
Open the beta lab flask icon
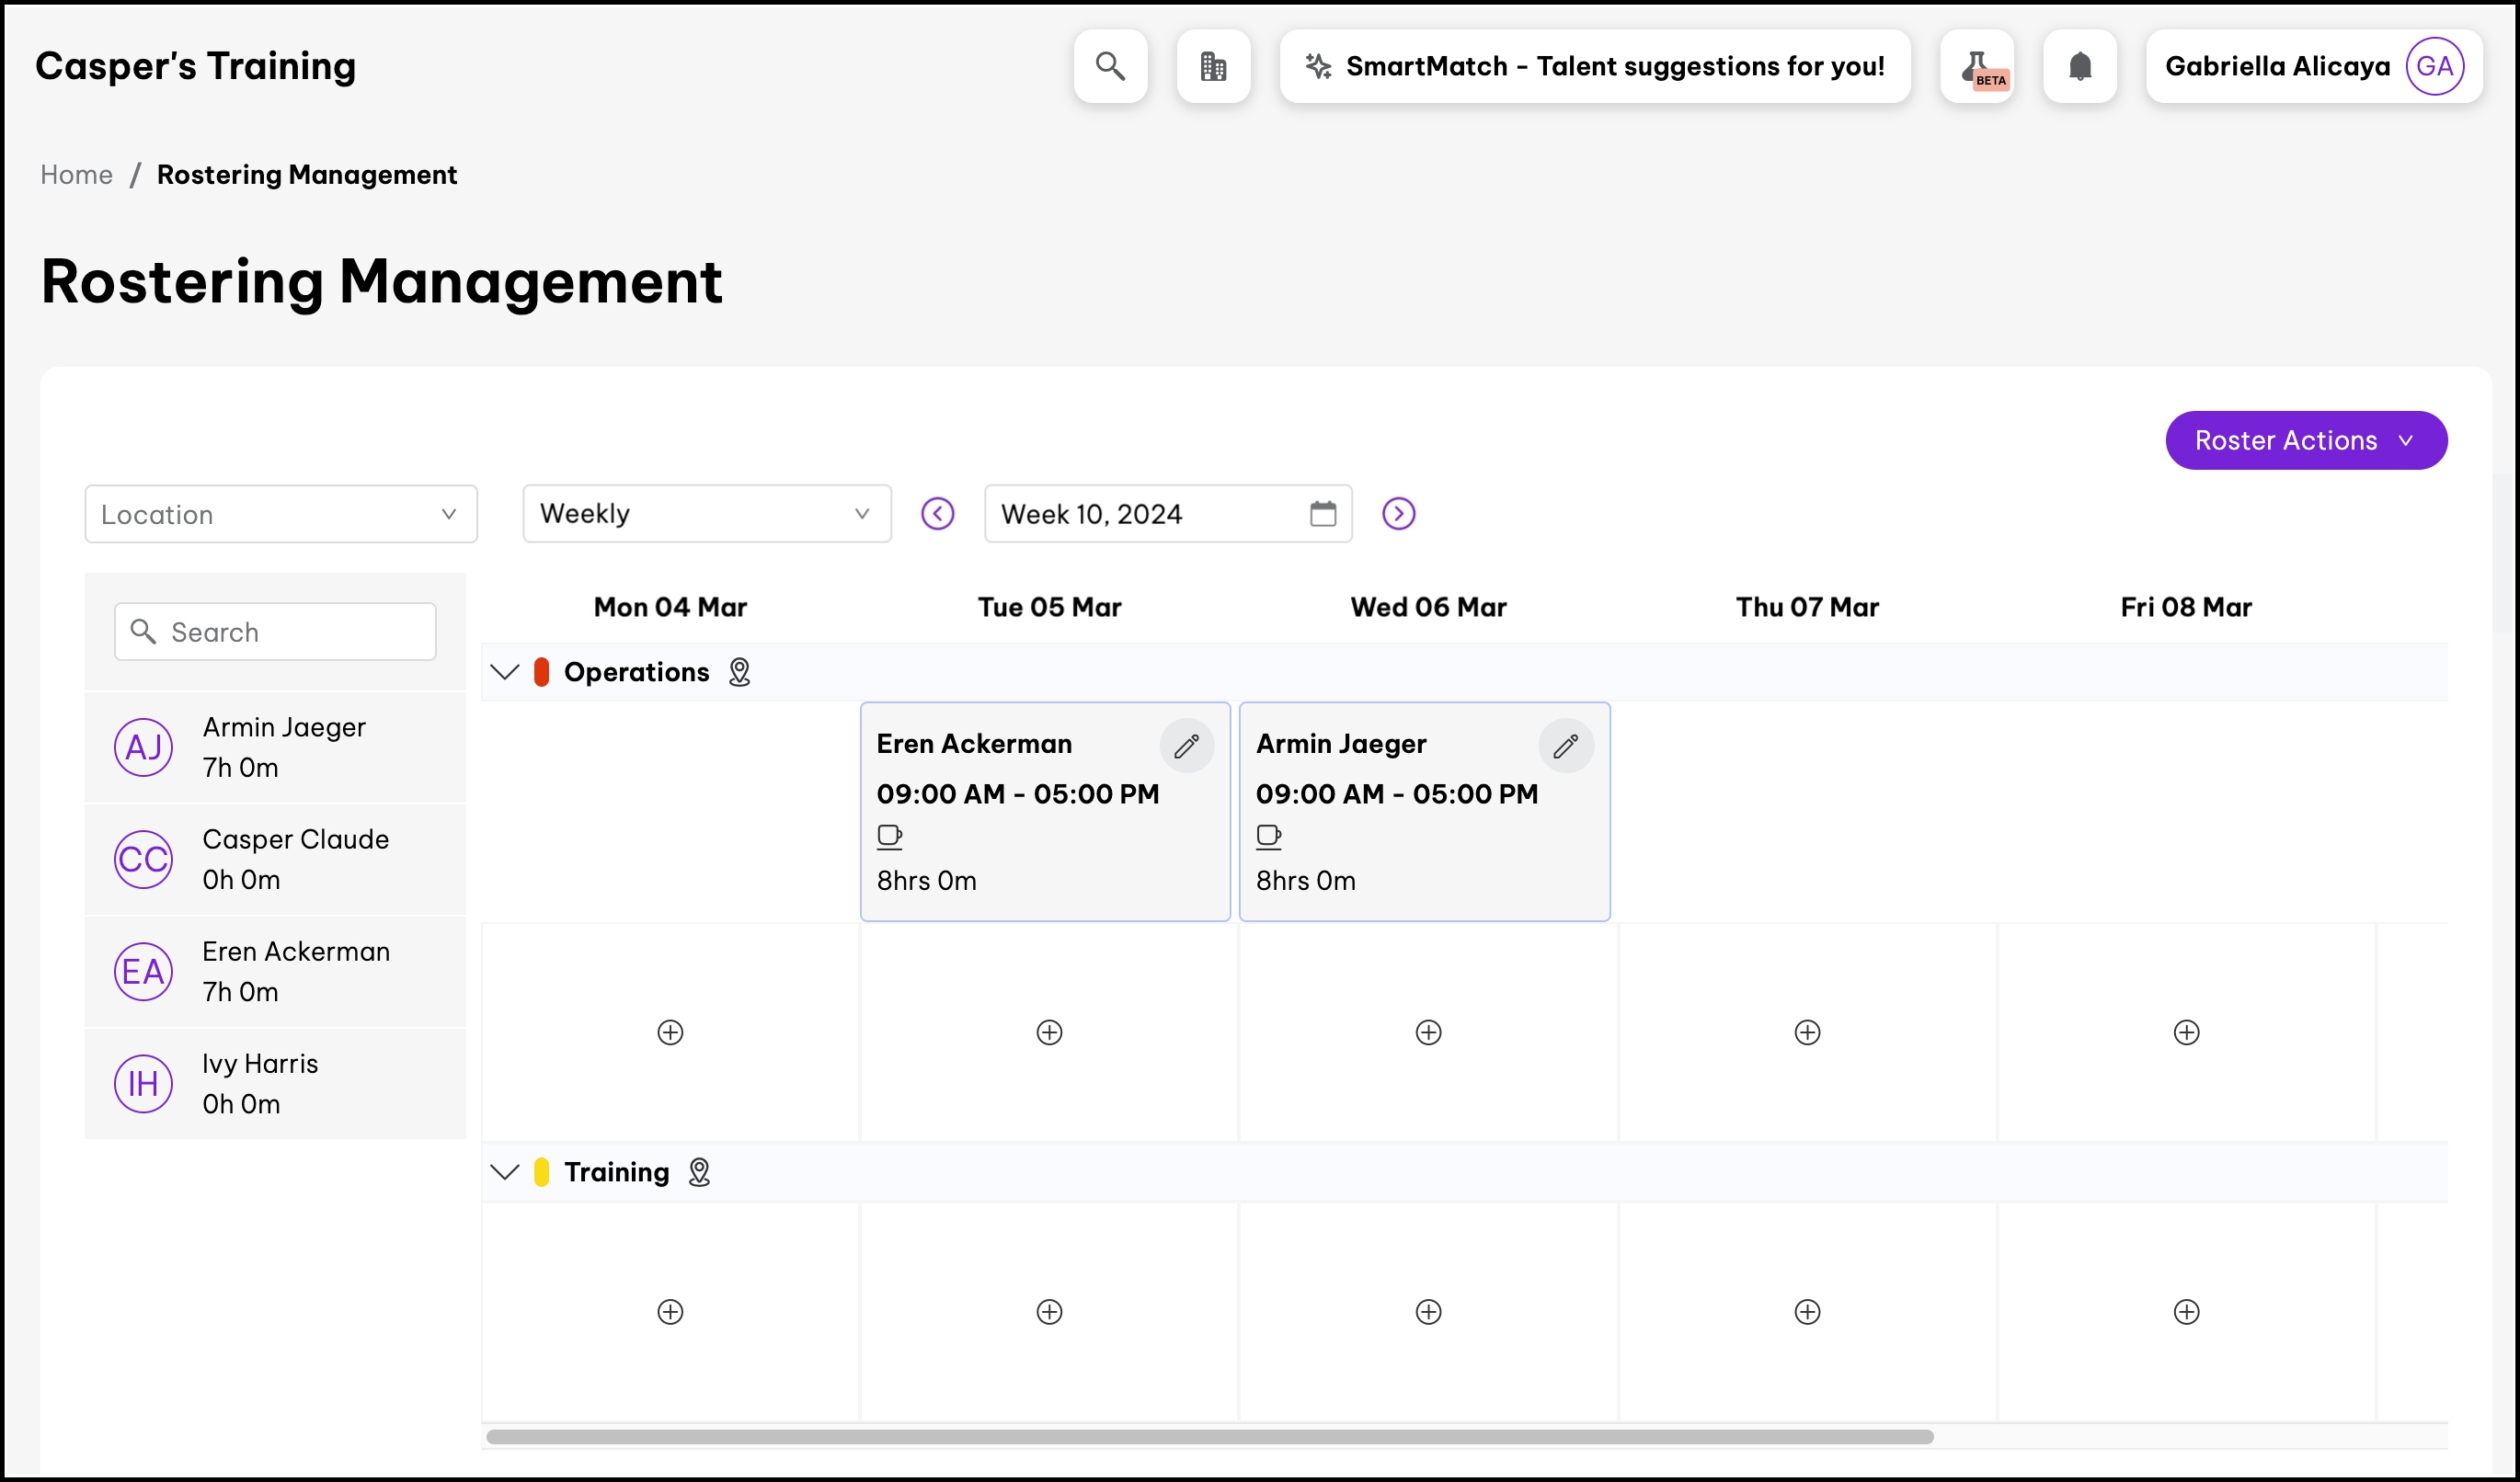click(1976, 66)
